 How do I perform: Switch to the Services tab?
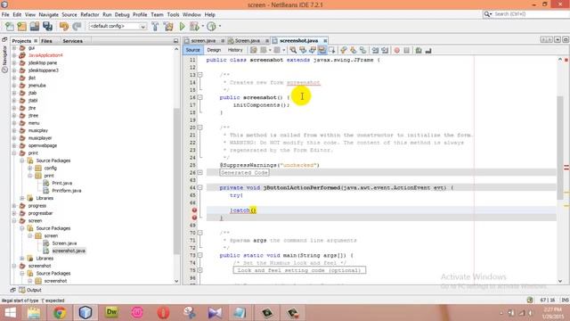click(x=73, y=41)
